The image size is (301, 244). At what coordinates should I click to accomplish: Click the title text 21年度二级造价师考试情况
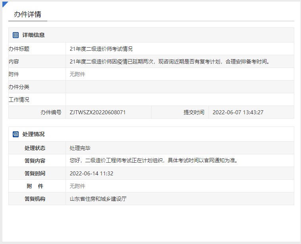(x=101, y=49)
